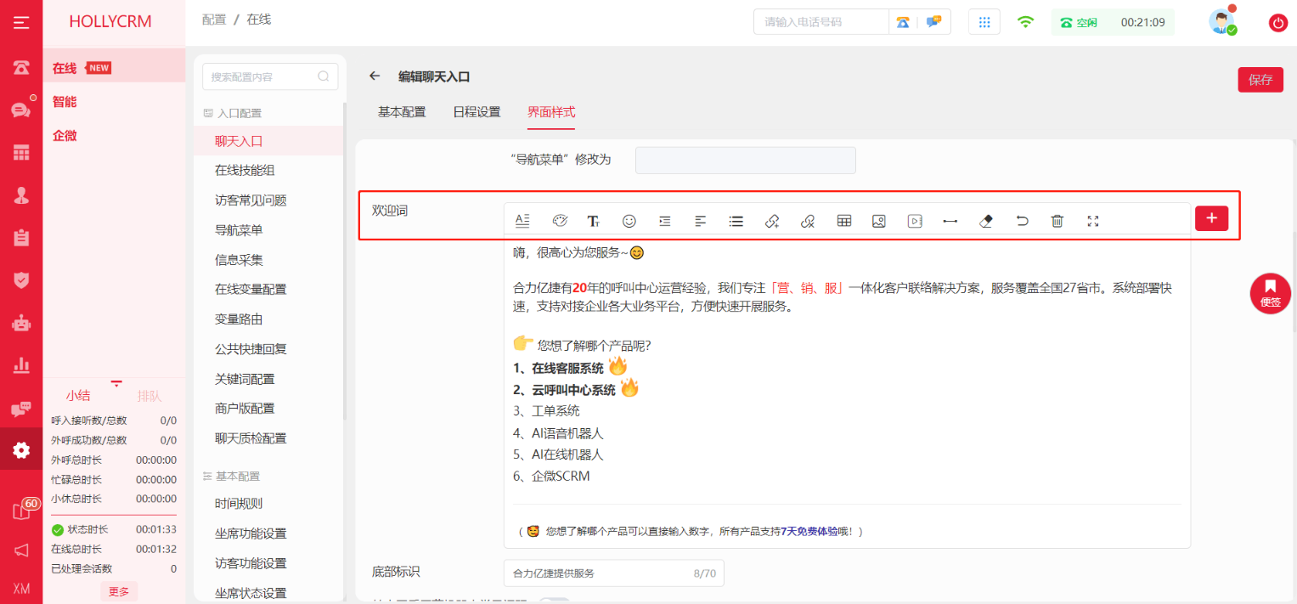Open the bar chart reports module

(x=21, y=365)
